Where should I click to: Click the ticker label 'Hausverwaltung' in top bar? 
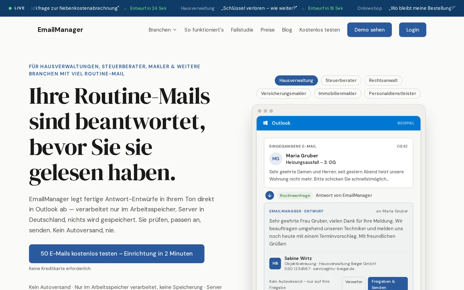click(198, 8)
